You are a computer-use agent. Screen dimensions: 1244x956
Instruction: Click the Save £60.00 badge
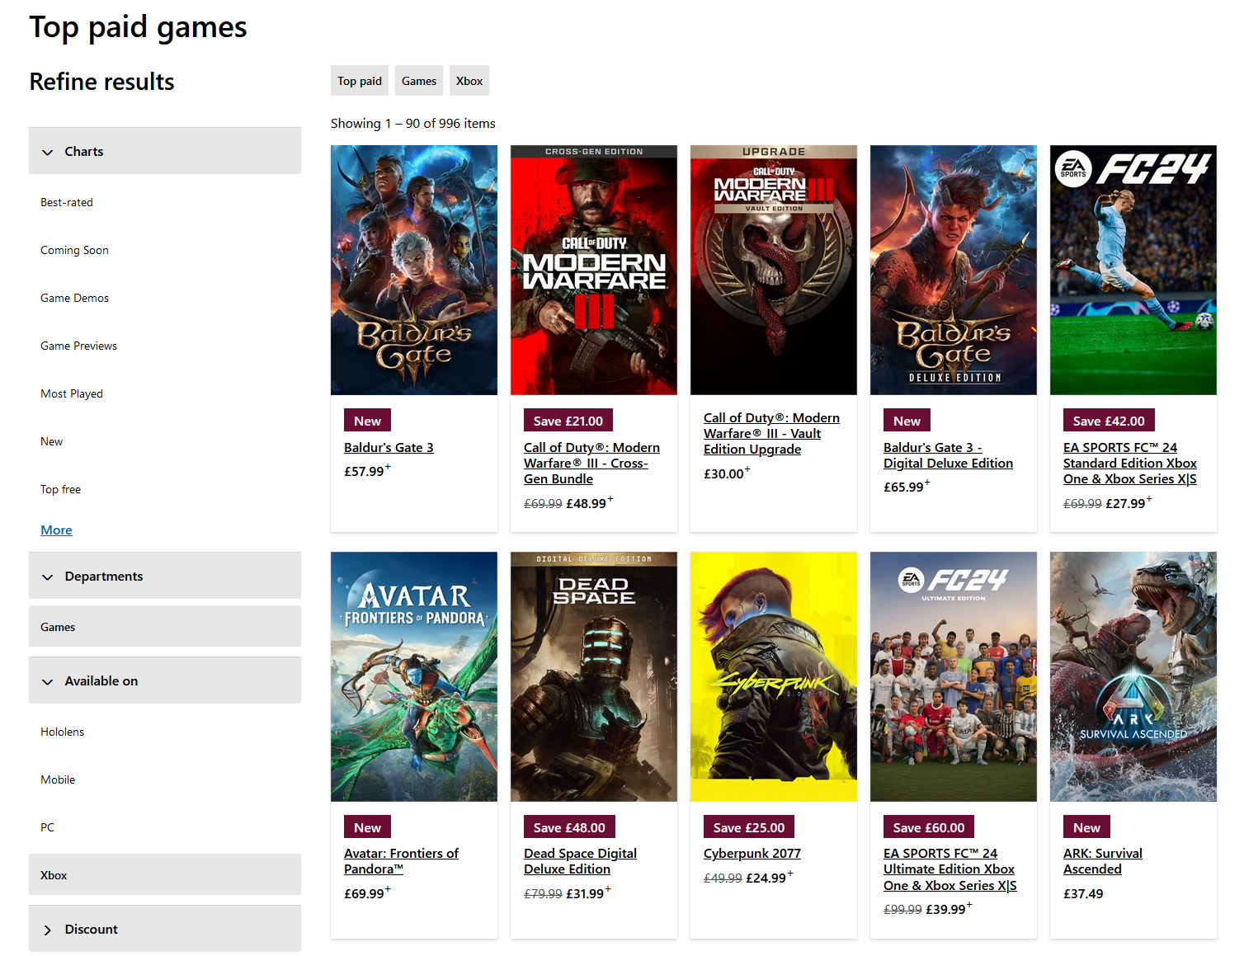(929, 827)
